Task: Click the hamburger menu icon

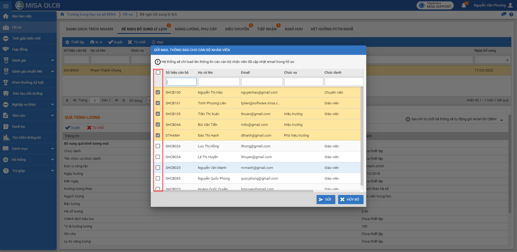Action: pos(6,6)
